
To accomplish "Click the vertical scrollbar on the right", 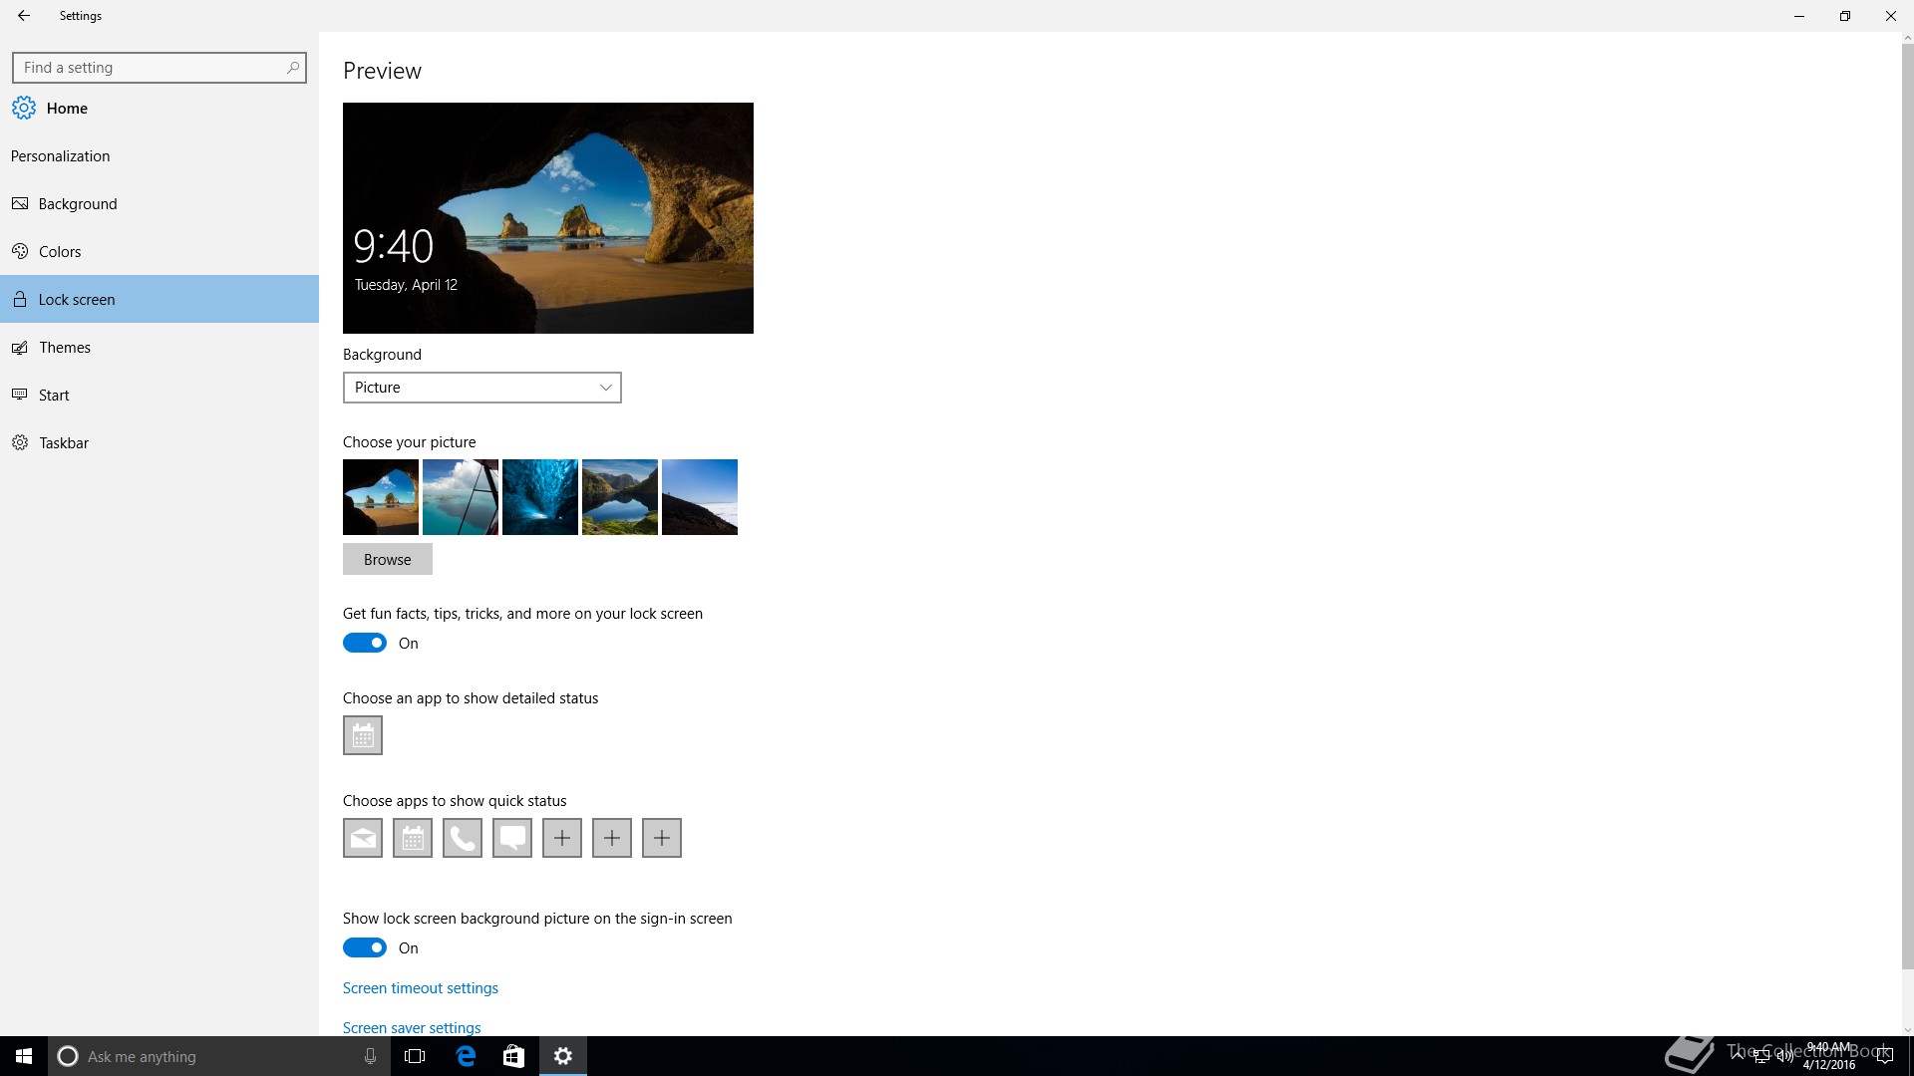I will pos(1907,506).
